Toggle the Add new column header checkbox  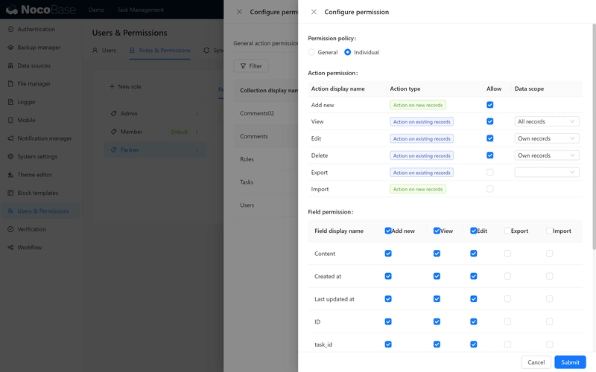coord(388,231)
